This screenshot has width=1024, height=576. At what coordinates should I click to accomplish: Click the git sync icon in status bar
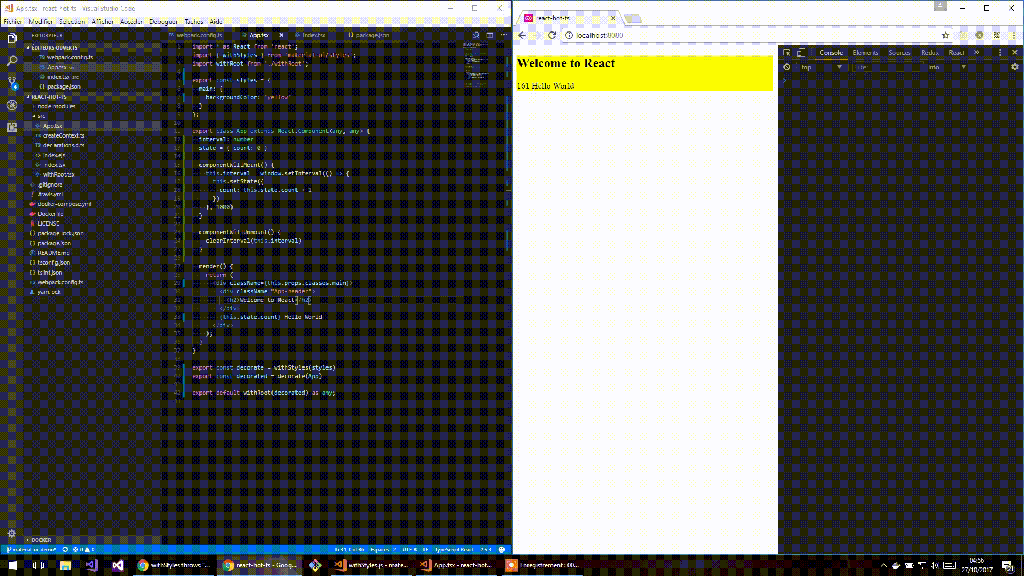pos(65,549)
